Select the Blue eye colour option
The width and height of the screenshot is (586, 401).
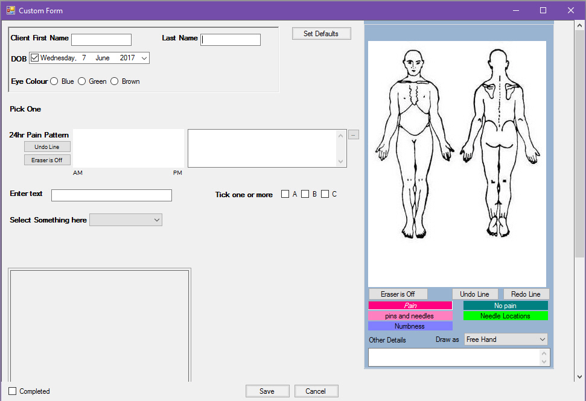tap(54, 81)
